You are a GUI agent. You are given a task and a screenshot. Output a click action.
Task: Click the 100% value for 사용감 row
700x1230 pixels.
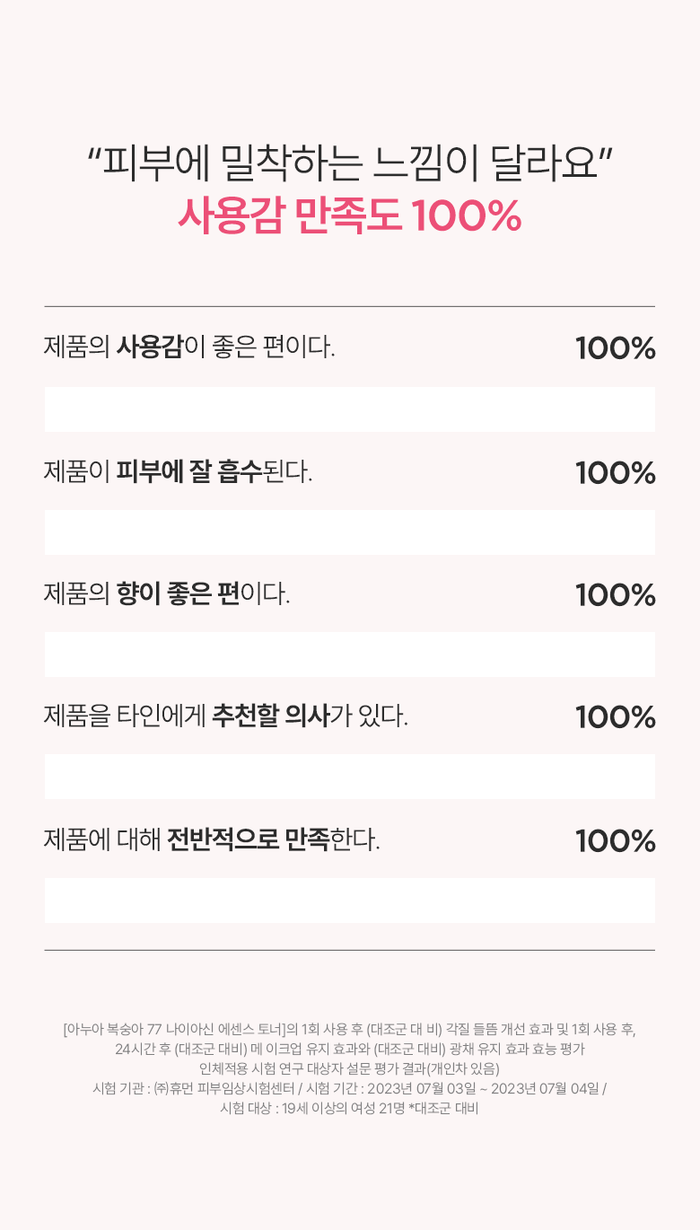pos(615,348)
